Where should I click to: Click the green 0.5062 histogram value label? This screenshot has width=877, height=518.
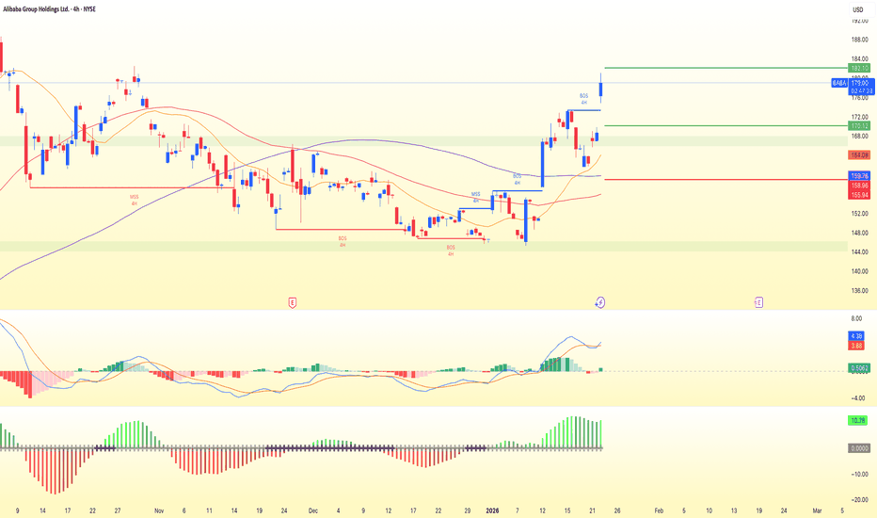point(858,367)
